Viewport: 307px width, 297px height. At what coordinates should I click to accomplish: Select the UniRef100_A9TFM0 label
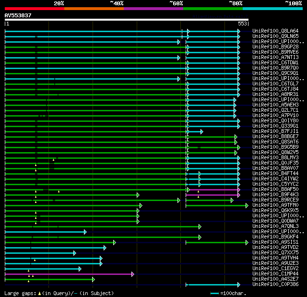pyautogui.click(x=275, y=205)
